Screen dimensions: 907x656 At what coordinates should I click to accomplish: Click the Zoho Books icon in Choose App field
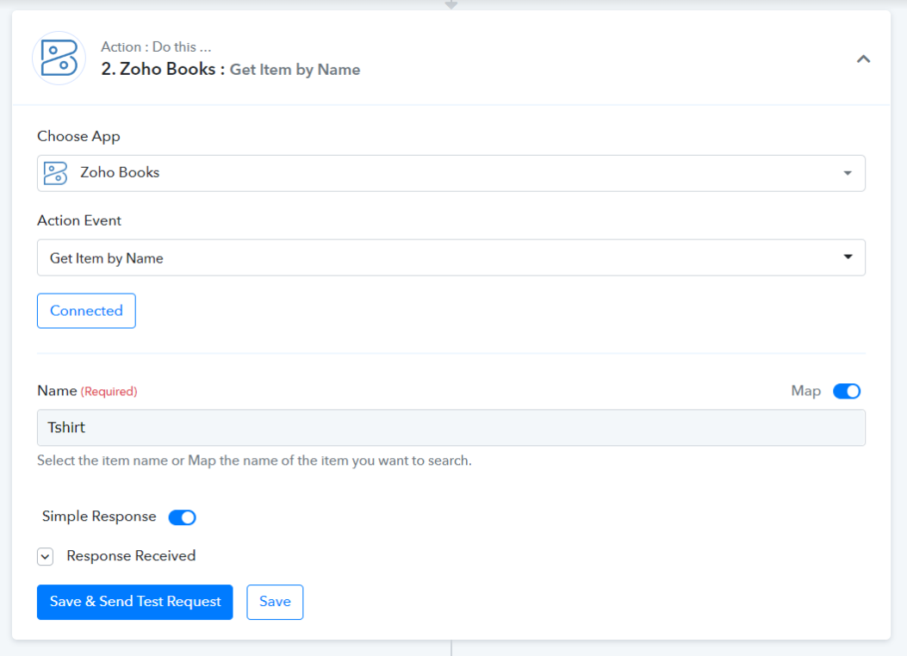[x=55, y=173]
